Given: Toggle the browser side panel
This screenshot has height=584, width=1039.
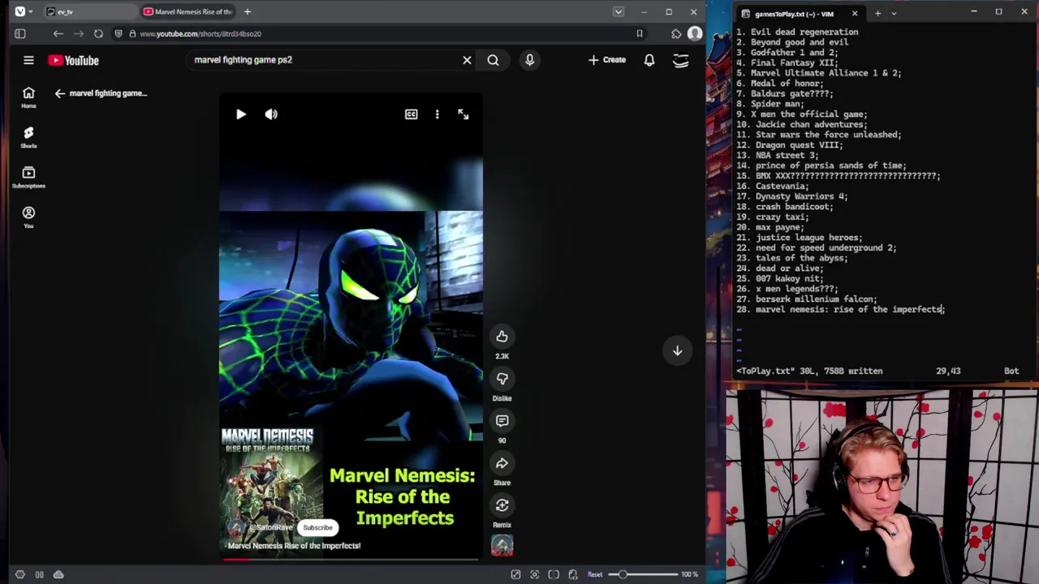Looking at the screenshot, I should click(20, 33).
